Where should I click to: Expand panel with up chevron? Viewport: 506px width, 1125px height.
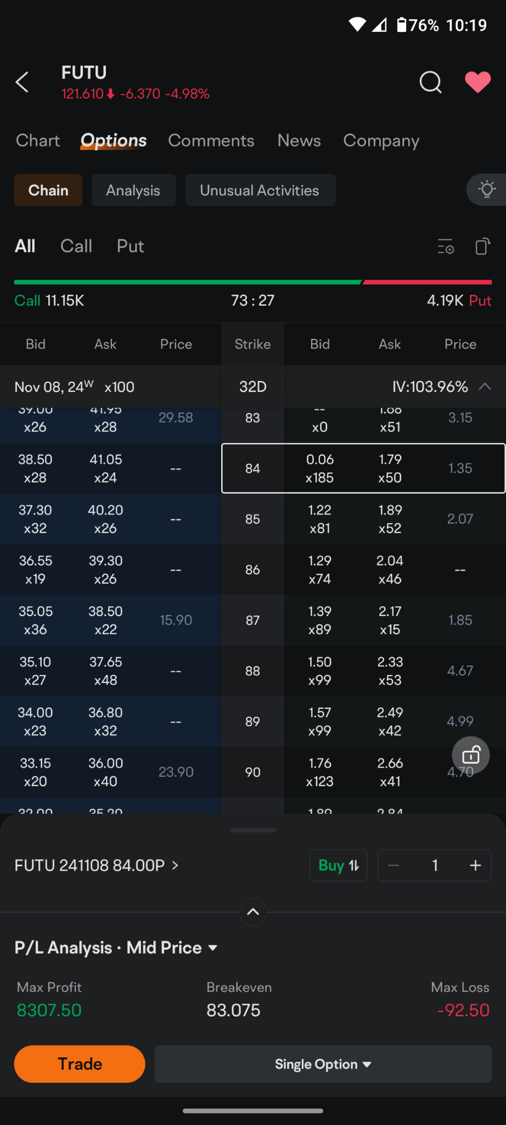pos(253,912)
